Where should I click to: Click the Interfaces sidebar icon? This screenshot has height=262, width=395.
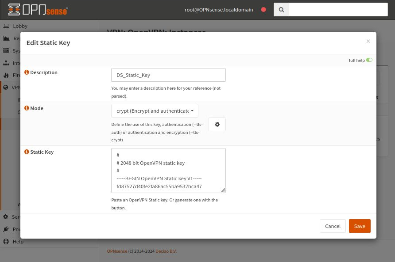pos(6,63)
